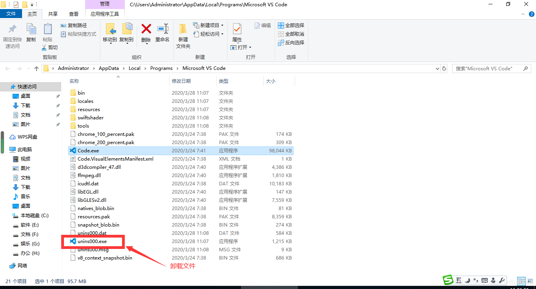Click AppData in the breadcrumb path
This screenshot has width=536, height=289.
pos(109,68)
